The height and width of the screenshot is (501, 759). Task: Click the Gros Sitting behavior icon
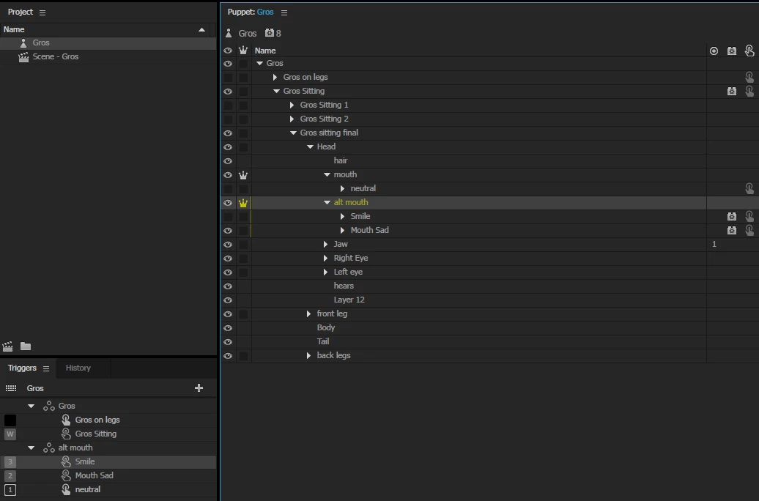point(732,91)
